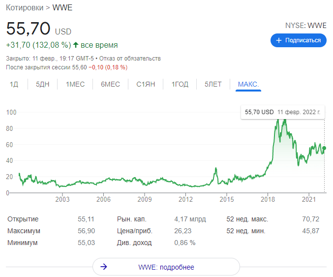This screenshot has width=333, height=277.
Task: Click the NYSE: WWE ticker label
Action: [305, 26]
